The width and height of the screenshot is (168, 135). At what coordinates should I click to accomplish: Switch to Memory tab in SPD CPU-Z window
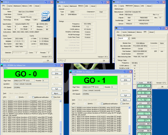[x=139, y=32]
